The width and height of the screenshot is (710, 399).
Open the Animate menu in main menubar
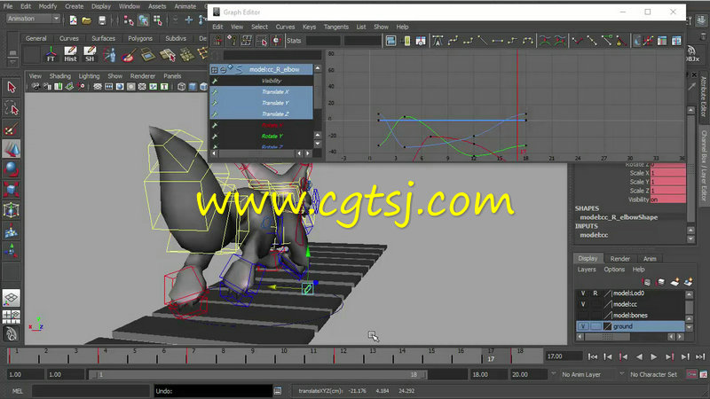coord(185,6)
